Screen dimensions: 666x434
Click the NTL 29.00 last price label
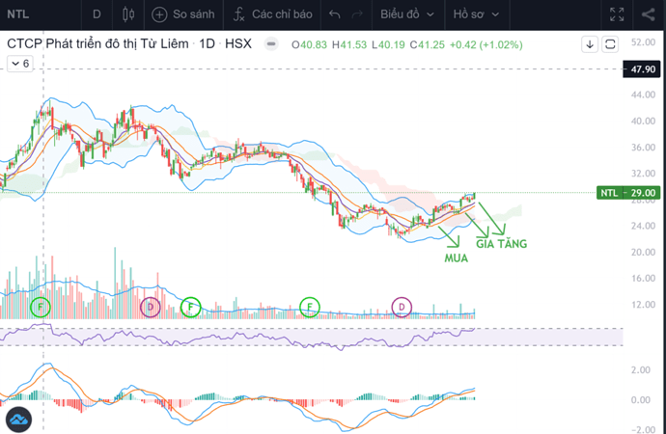tap(628, 193)
